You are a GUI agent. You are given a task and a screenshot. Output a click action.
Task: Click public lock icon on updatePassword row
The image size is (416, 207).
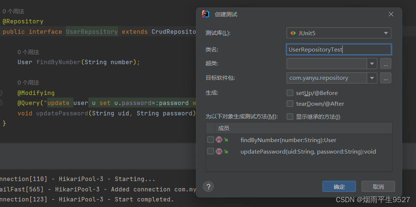[x=226, y=151]
